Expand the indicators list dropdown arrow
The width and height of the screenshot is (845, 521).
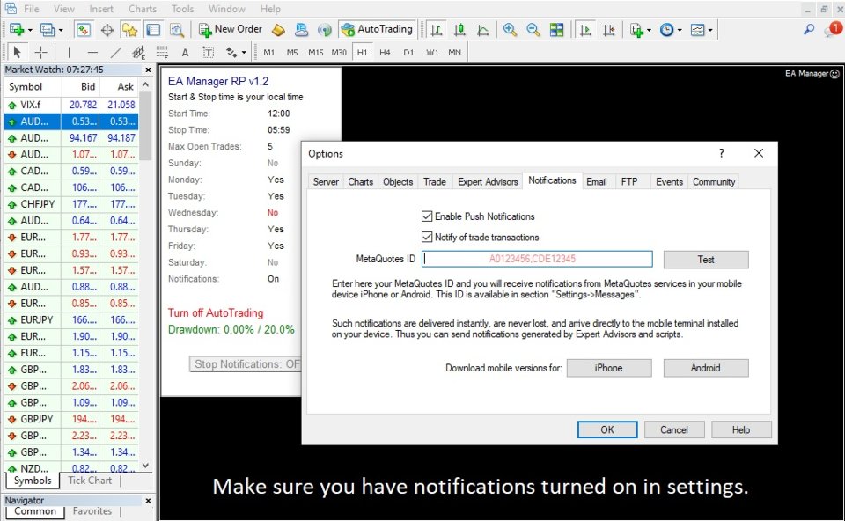[649, 30]
